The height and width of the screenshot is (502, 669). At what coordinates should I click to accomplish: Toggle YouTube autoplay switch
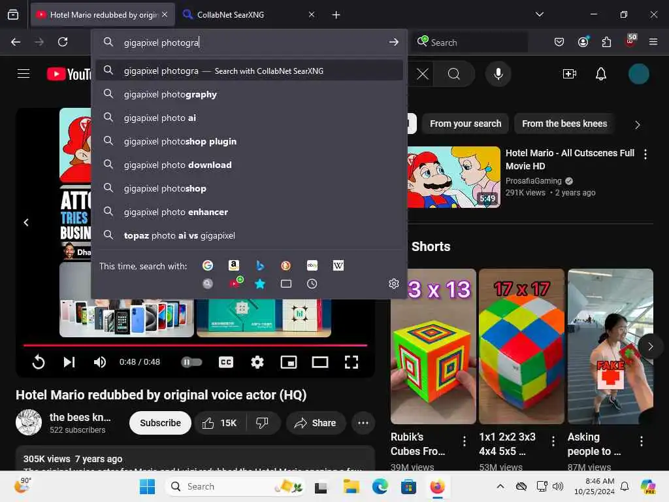191,362
